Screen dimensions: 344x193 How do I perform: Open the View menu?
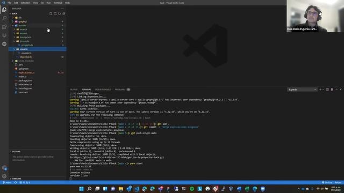[35, 3]
